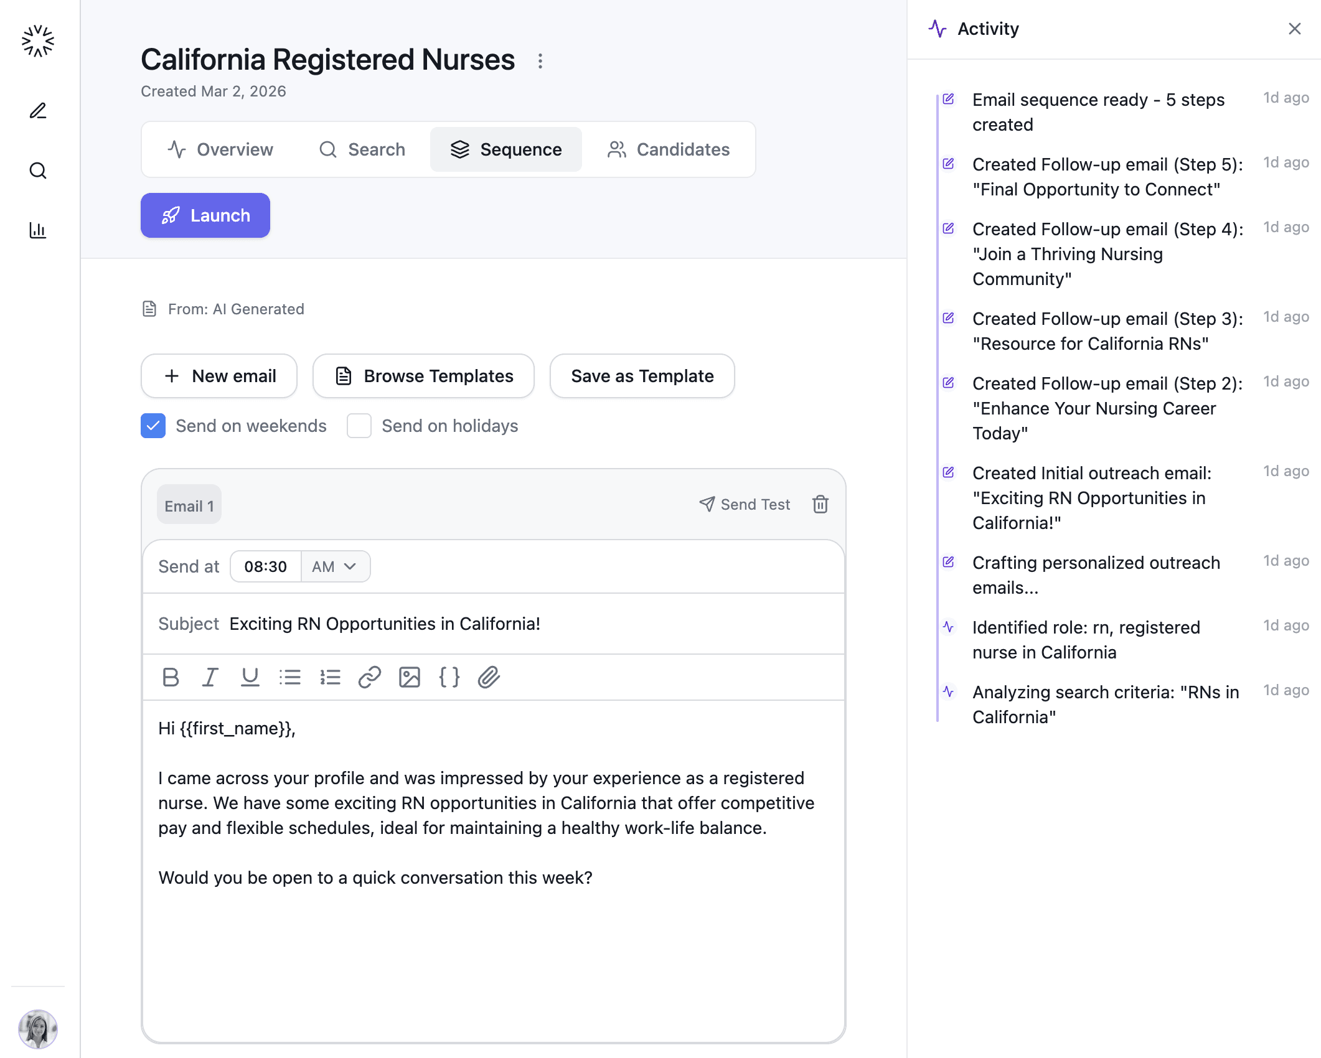The image size is (1321, 1058).
Task: Attach a file using the paperclip icon
Action: [489, 677]
